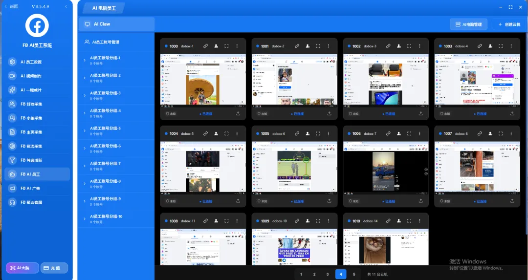The height and width of the screenshot is (280, 528).
Task: Open FB 主页采集 menu item
Action: [x=37, y=132]
